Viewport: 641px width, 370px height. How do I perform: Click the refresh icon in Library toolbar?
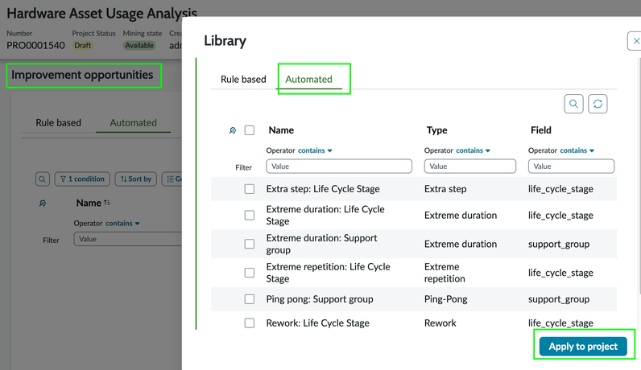tap(597, 104)
